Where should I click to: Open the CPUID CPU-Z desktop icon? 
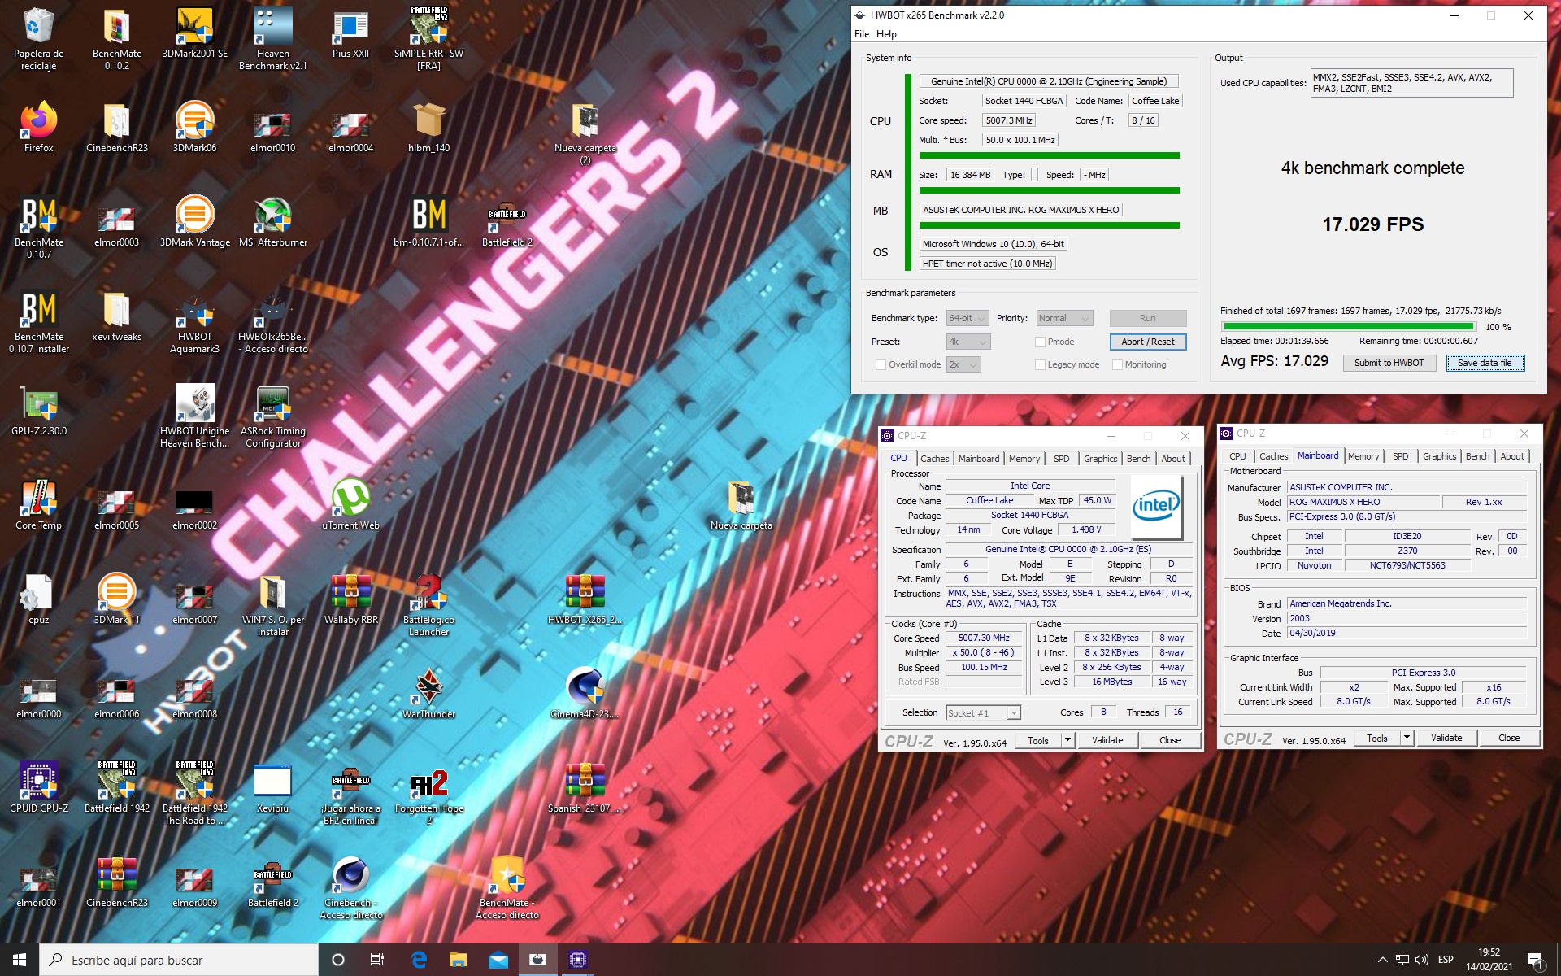(38, 788)
